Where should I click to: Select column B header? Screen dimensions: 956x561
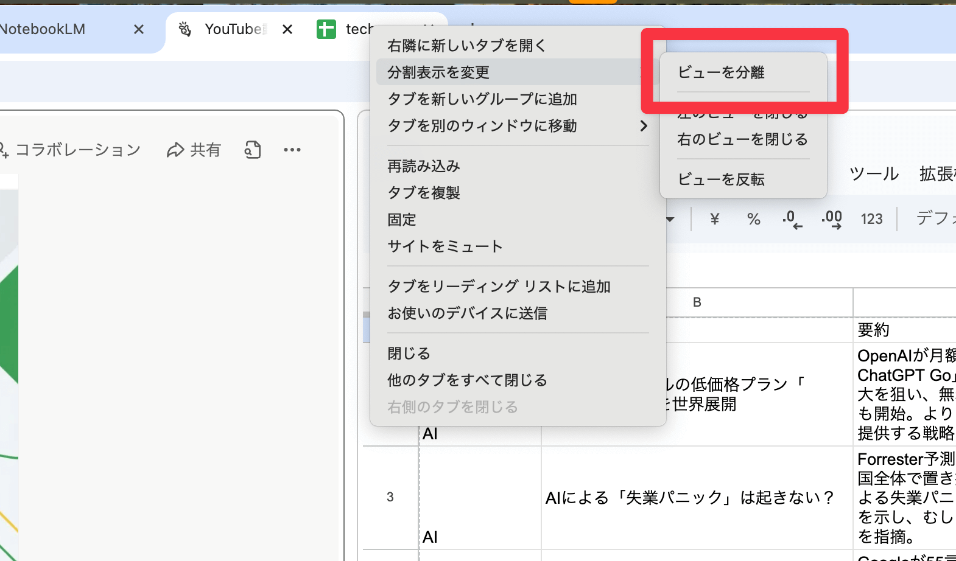click(x=697, y=302)
